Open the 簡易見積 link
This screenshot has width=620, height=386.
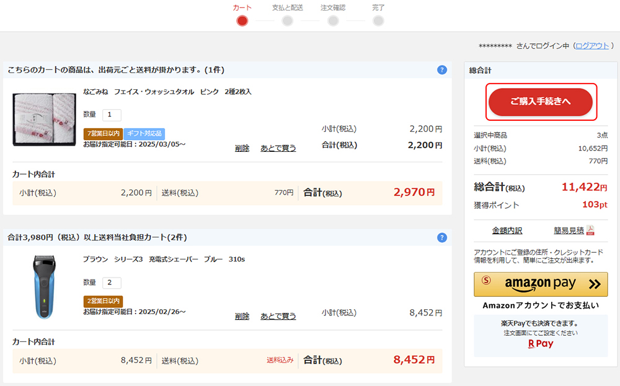tap(569, 230)
